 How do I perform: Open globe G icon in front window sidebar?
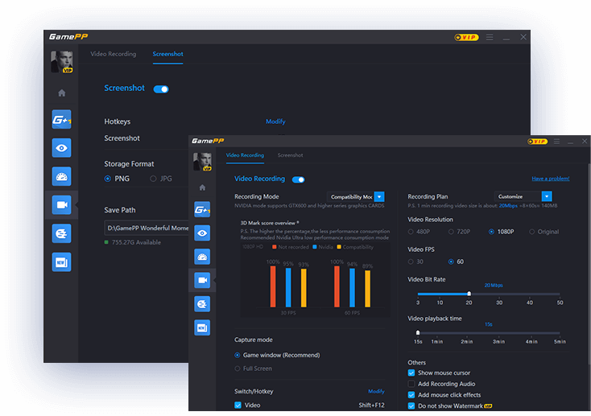pos(202,304)
